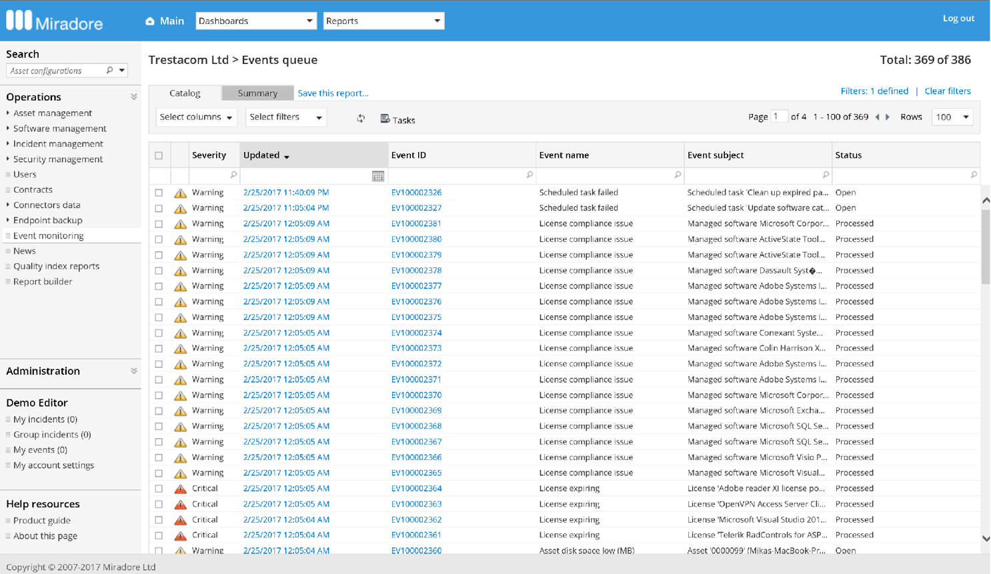991x574 pixels.
Task: Open Report builder menu item
Action: click(x=43, y=281)
